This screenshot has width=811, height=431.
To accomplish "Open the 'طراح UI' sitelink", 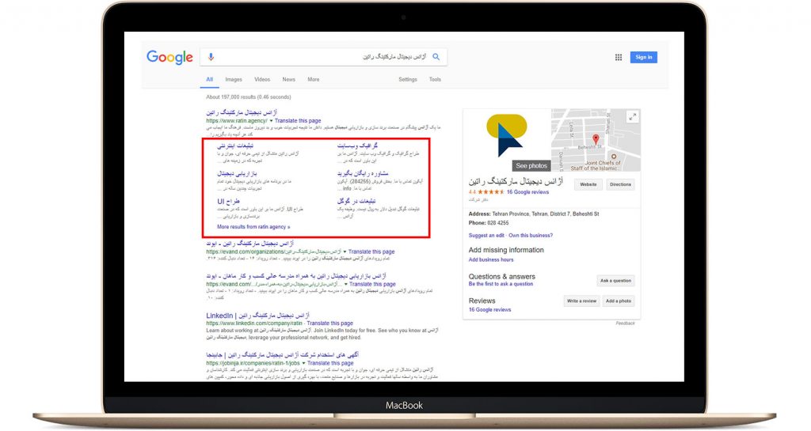I will 228,202.
